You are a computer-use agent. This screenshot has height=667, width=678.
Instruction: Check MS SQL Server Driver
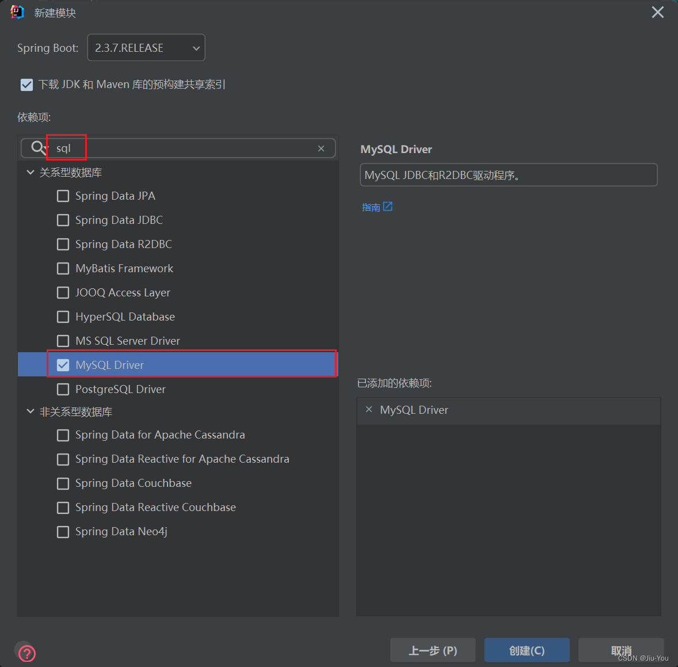tap(63, 341)
